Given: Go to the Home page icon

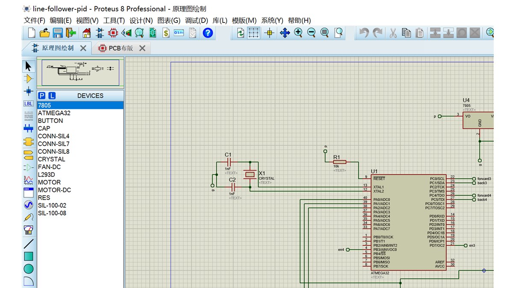Looking at the screenshot, I should (x=87, y=33).
